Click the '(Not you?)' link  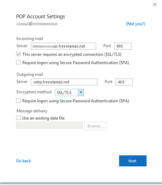click(136, 24)
